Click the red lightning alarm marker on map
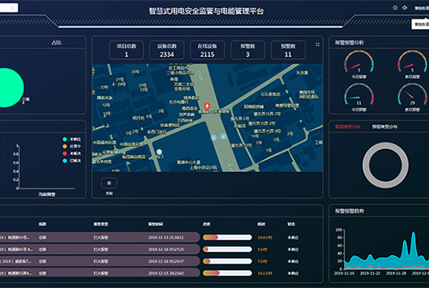This screenshot has width=429, height=288. pyautogui.click(x=207, y=106)
